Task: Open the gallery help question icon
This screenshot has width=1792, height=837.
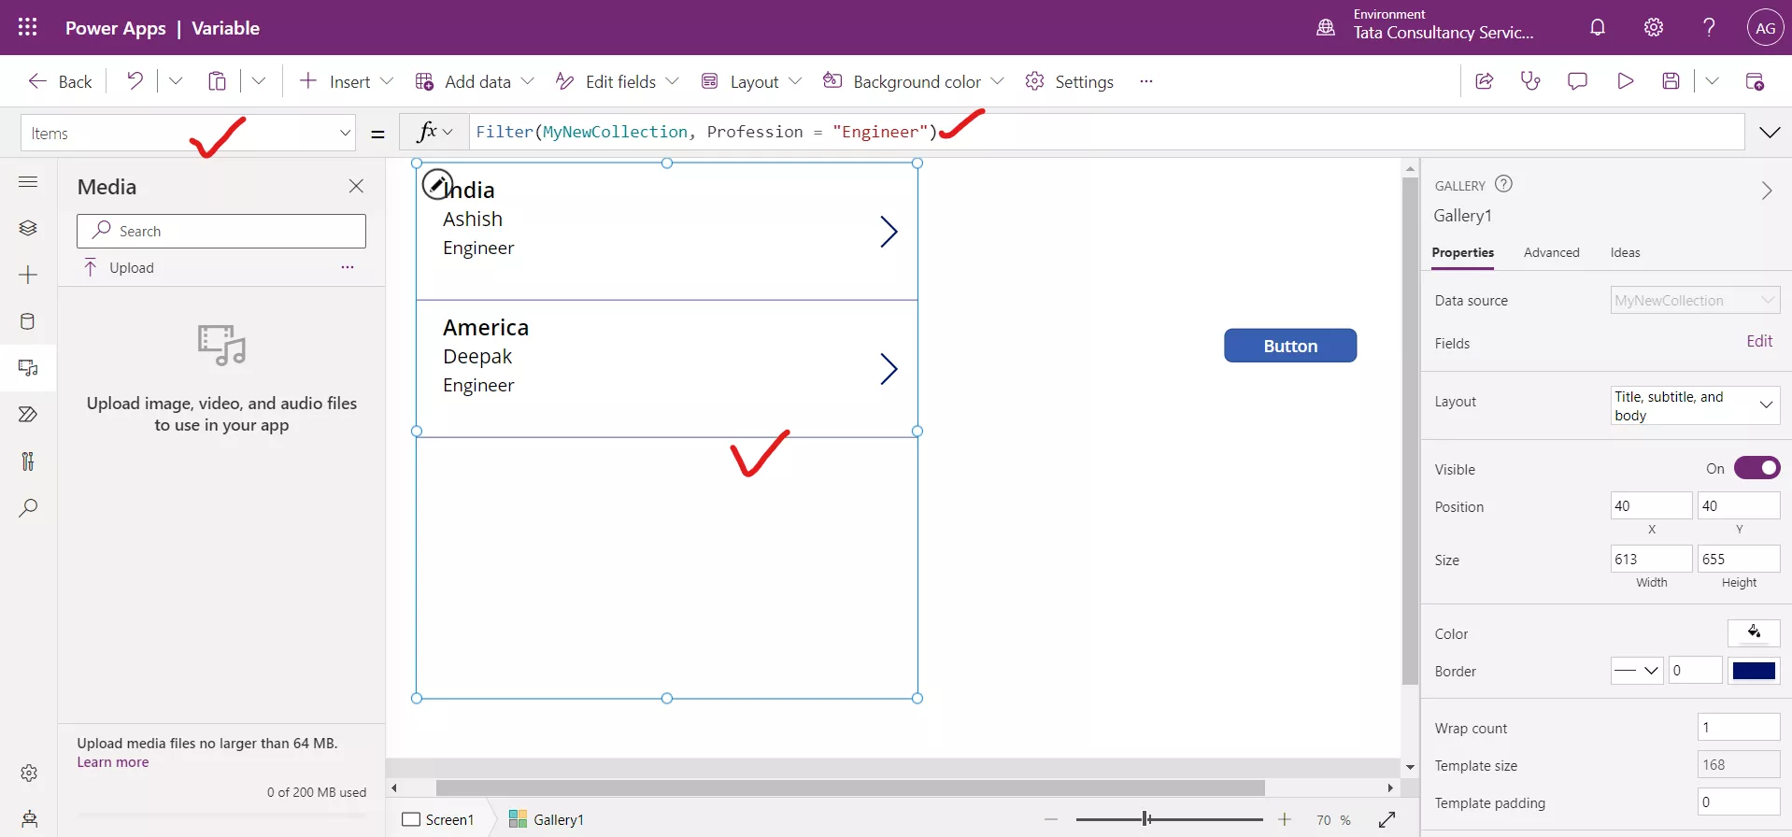Action: 1503,184
